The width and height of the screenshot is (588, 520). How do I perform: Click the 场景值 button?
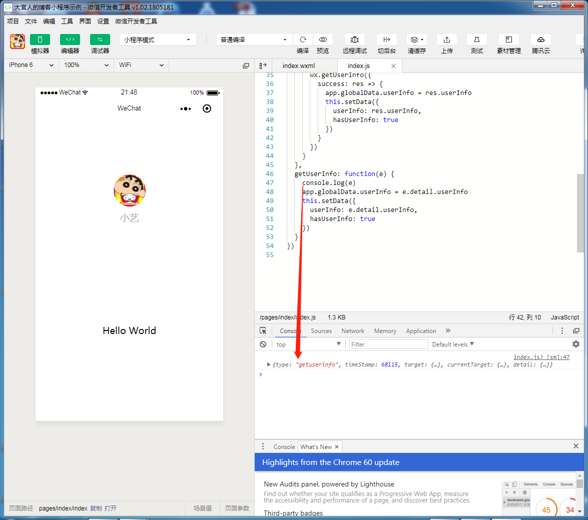pyautogui.click(x=203, y=508)
